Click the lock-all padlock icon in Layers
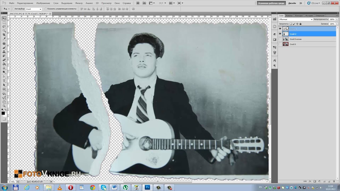This screenshot has height=191, width=340. coord(300,24)
